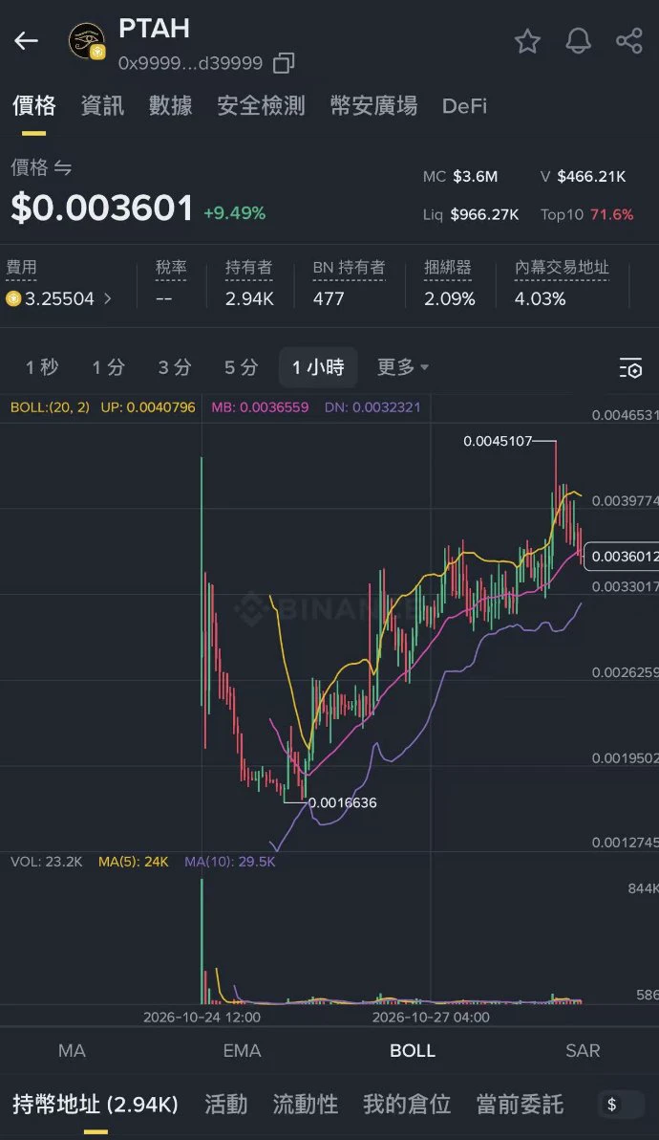Tap the +9.49% change value
Image resolution: width=659 pixels, height=1140 pixels.
[x=234, y=213]
